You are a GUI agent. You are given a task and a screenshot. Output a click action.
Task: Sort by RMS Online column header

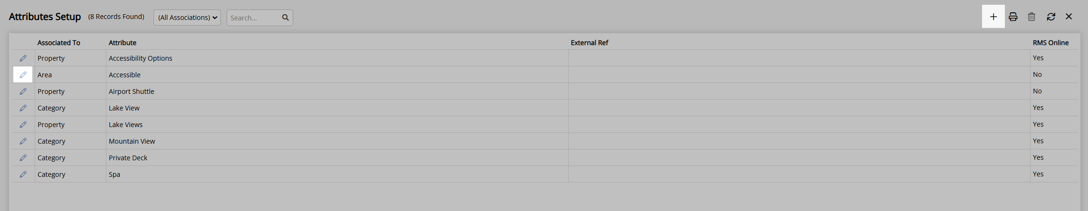tap(1050, 43)
